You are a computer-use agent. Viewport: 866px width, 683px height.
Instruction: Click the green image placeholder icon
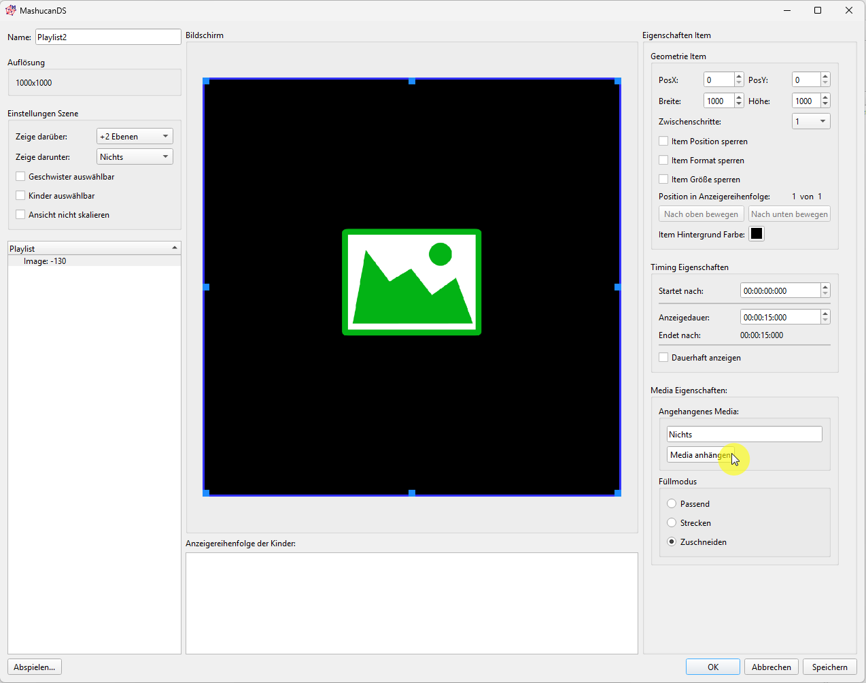pyautogui.click(x=411, y=282)
